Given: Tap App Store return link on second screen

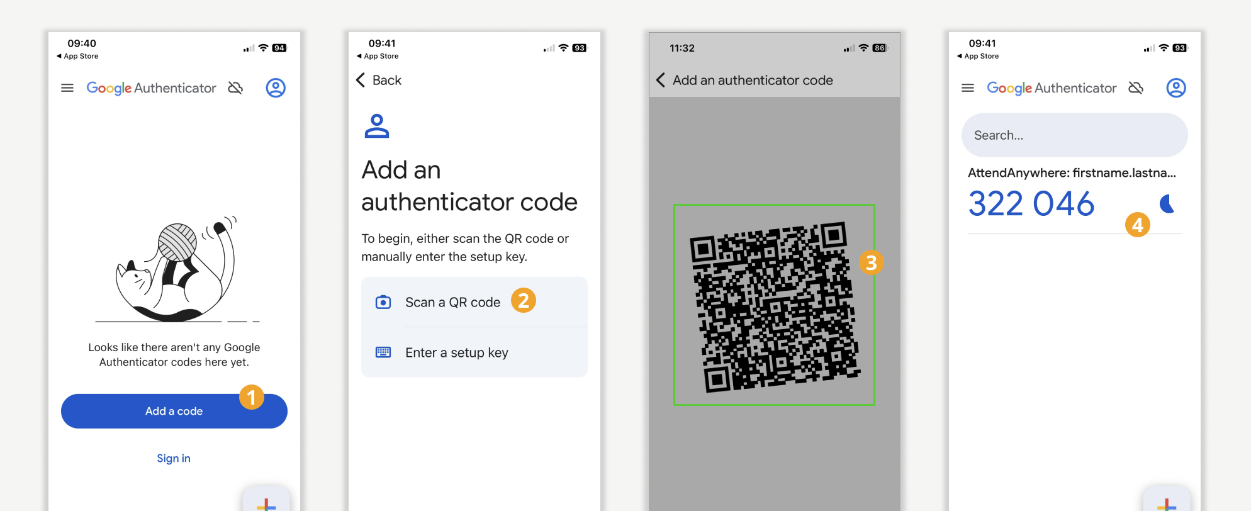Looking at the screenshot, I should (x=378, y=56).
